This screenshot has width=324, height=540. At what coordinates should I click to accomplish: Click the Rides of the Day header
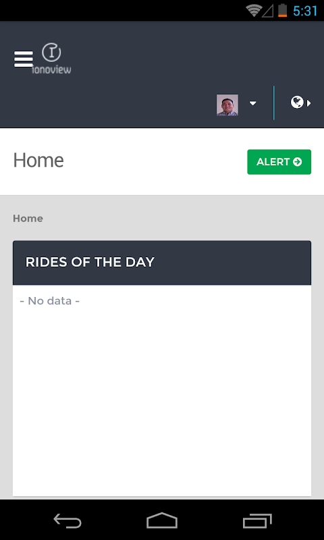pyautogui.click(x=162, y=263)
